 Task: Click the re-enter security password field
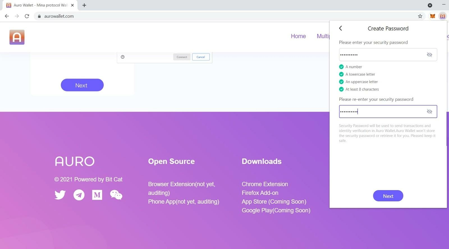click(388, 112)
